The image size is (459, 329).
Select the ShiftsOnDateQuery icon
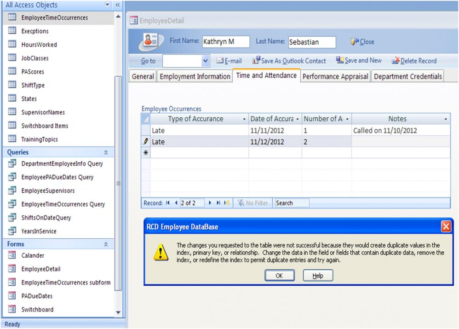(x=12, y=217)
